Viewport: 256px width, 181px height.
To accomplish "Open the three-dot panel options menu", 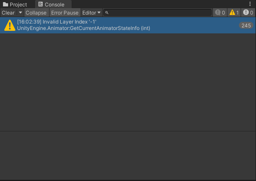I will pos(250,4).
